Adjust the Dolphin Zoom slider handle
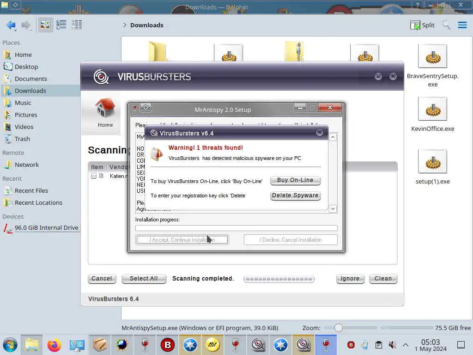Image resolution: width=473 pixels, height=355 pixels. 339,328
